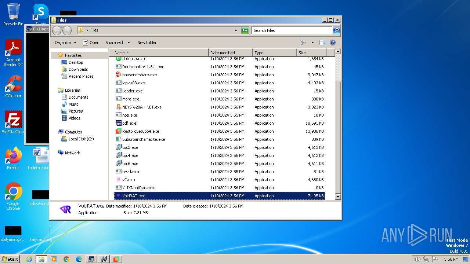Open the Videos library

[74, 118]
